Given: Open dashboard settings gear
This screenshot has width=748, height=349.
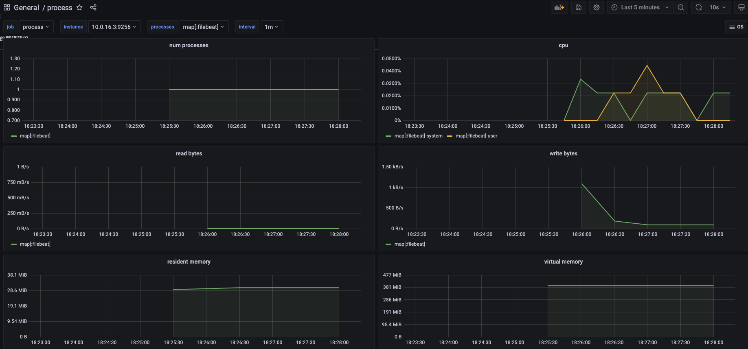Looking at the screenshot, I should [x=597, y=7].
